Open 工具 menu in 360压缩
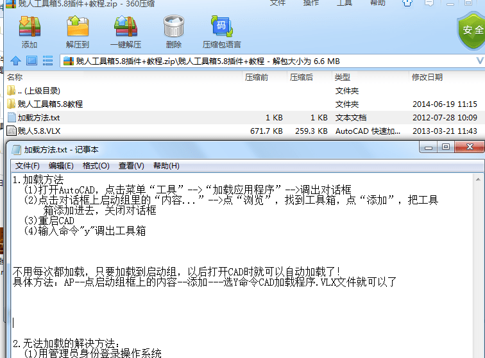This screenshot has height=358, width=485. (345, 3)
